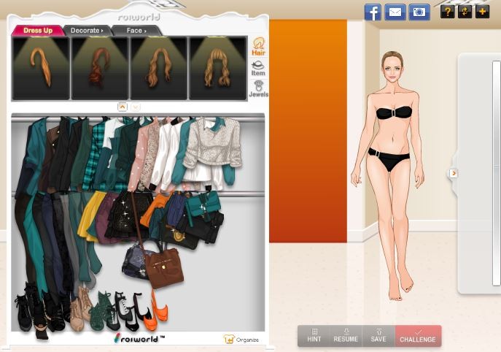501x352 pixels.
Task: Click Organize in the wardrobe
Action: (x=241, y=340)
